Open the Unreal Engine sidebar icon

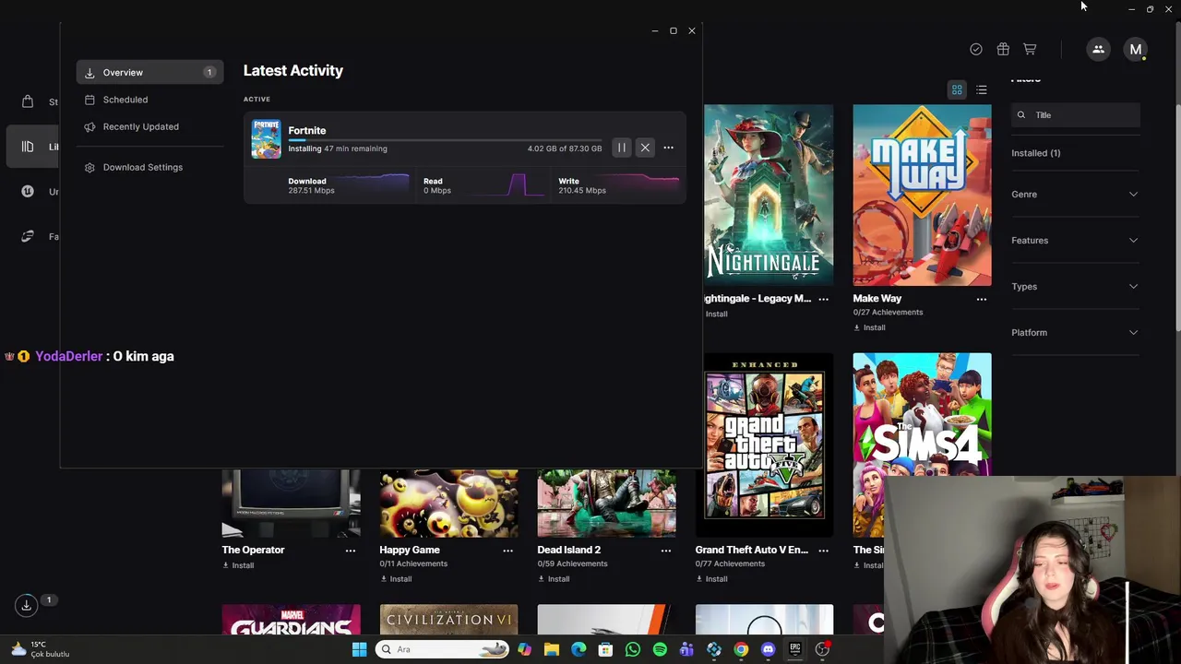(28, 192)
